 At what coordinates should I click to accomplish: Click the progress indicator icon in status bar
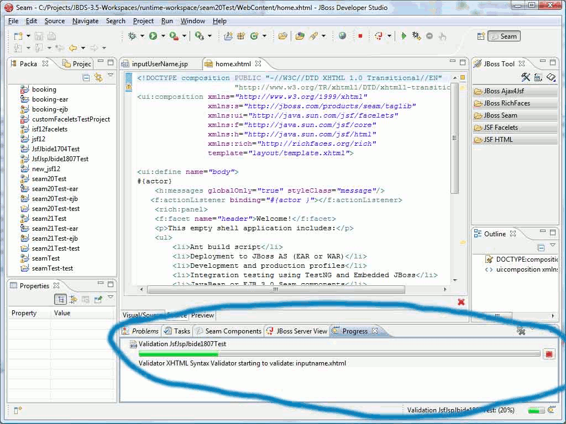click(x=551, y=410)
